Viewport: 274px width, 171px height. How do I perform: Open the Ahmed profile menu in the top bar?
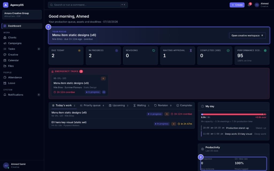click(x=262, y=5)
